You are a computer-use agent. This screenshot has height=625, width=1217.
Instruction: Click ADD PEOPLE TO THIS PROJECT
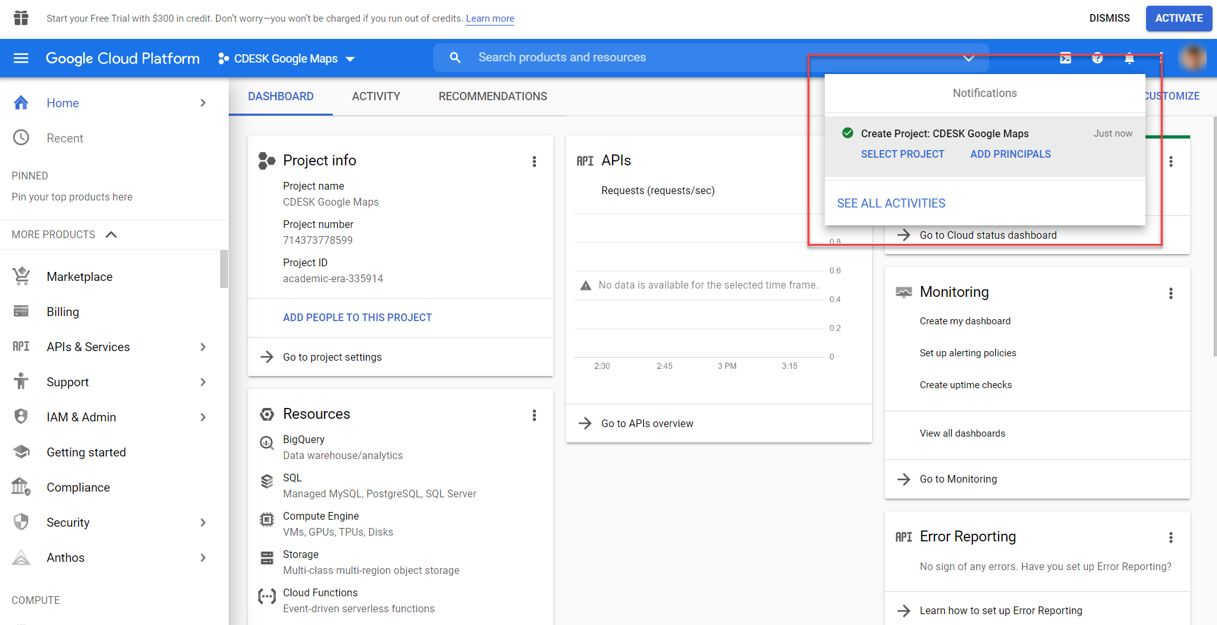coord(357,317)
